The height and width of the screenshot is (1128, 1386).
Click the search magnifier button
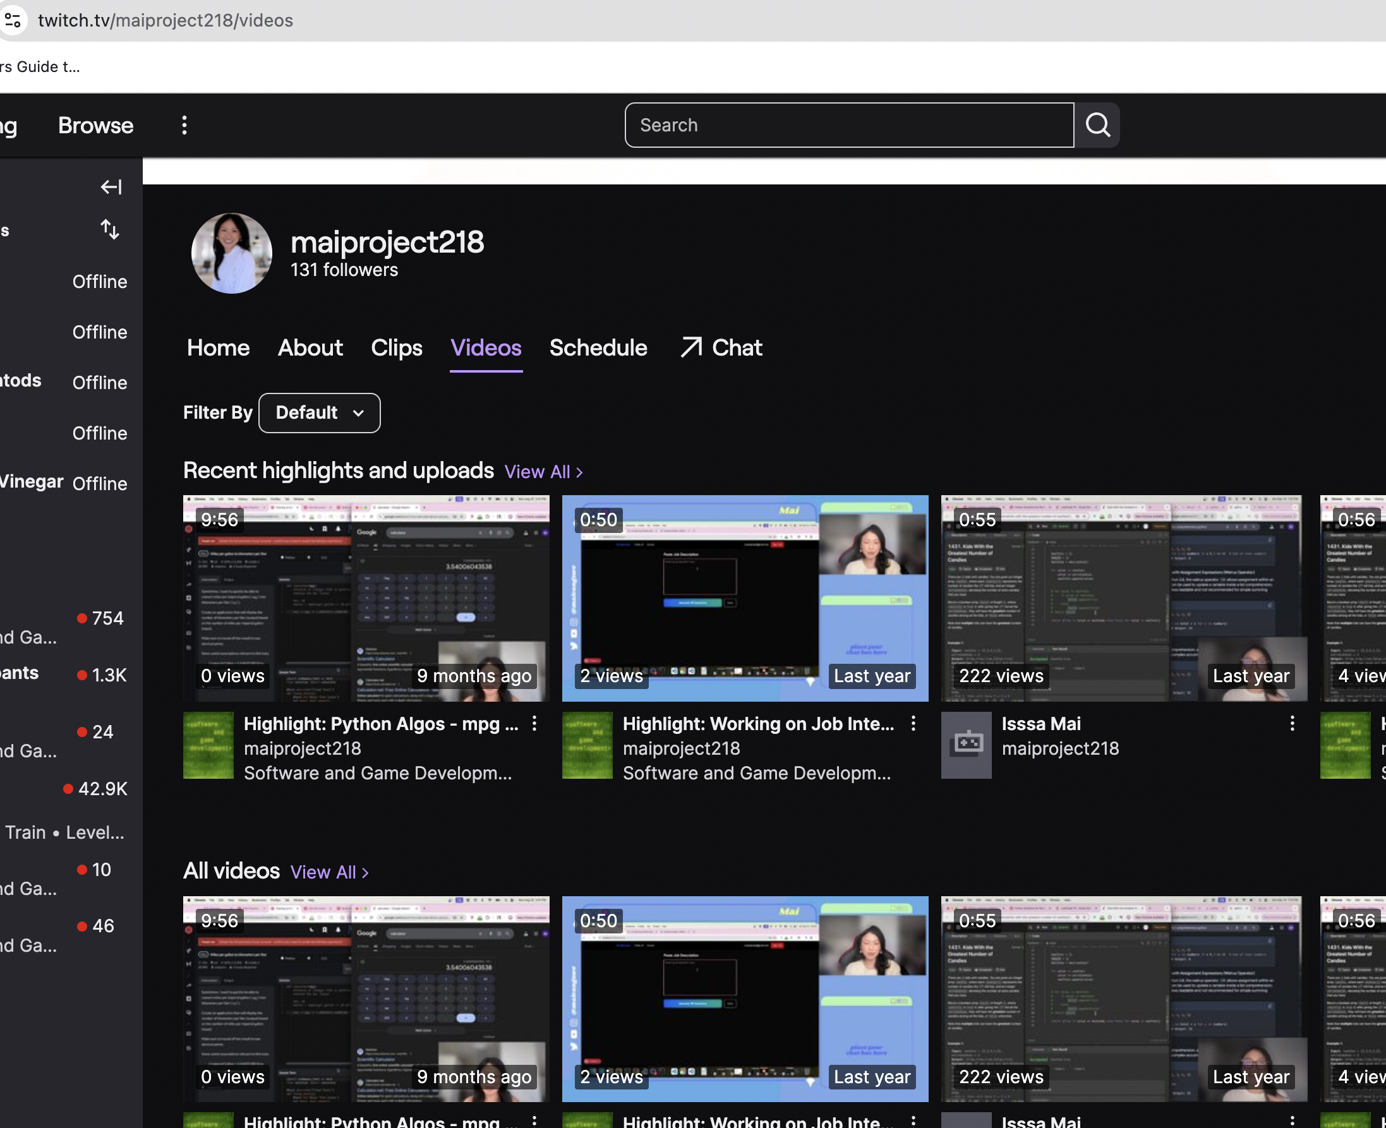pyautogui.click(x=1097, y=125)
